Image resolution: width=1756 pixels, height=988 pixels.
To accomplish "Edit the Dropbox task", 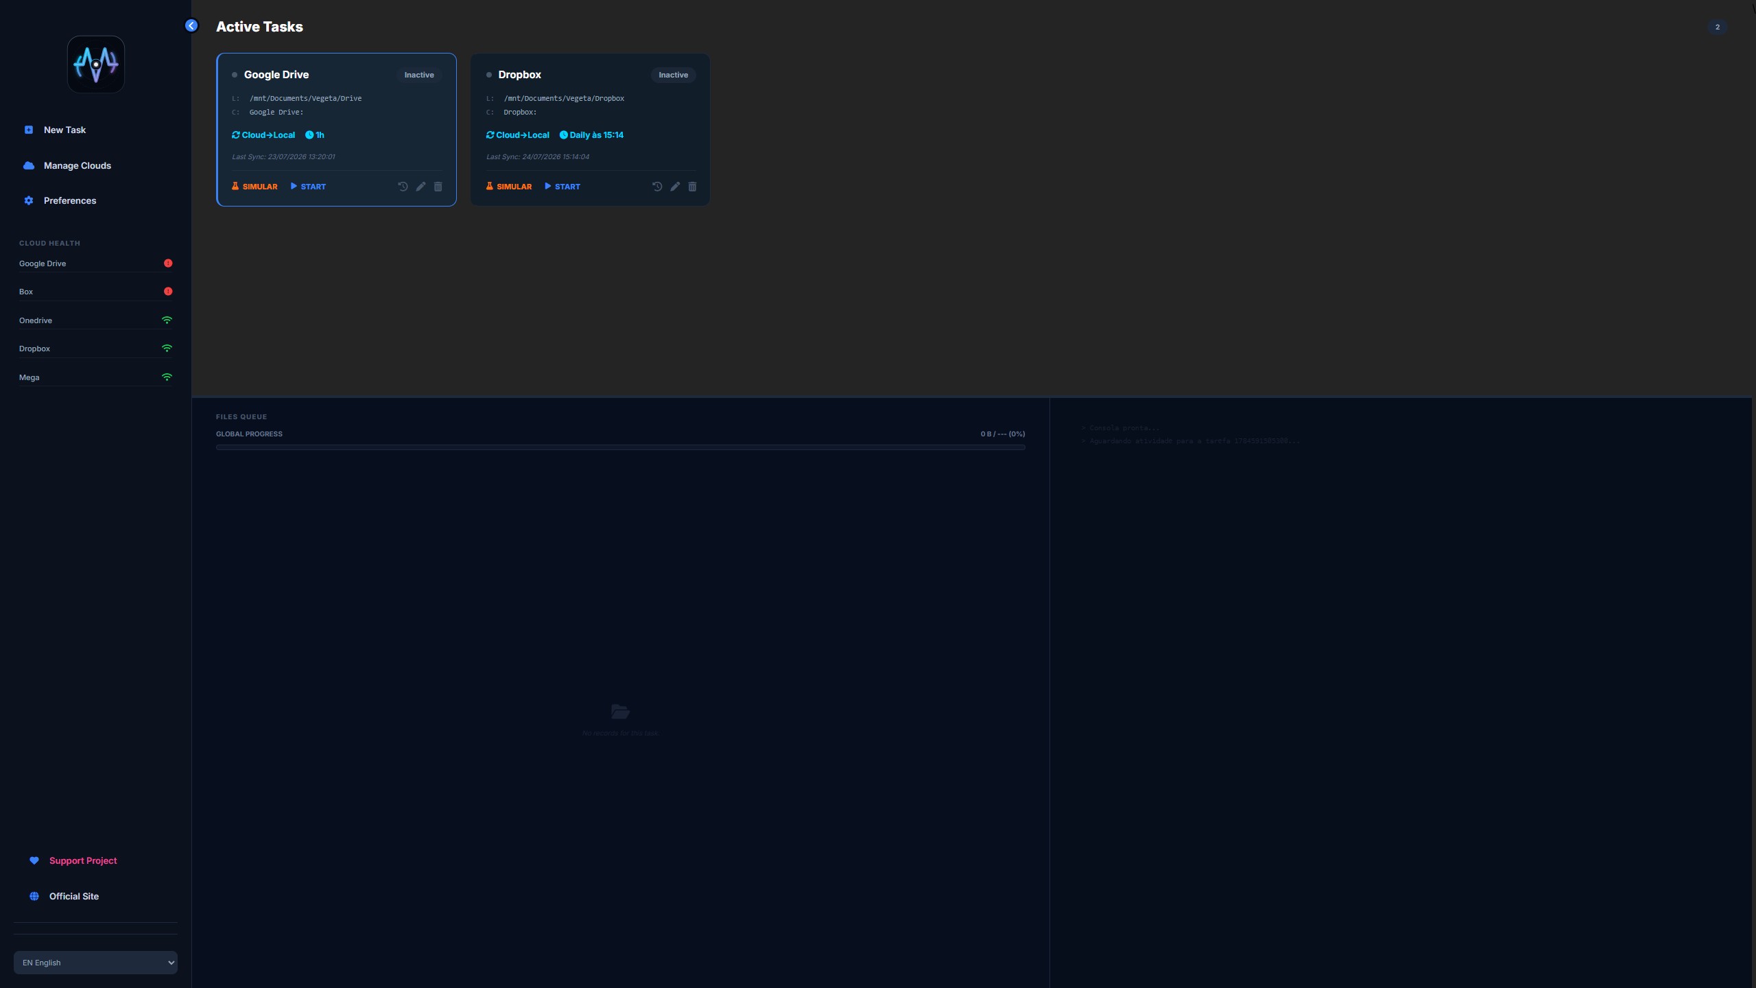I will [675, 187].
